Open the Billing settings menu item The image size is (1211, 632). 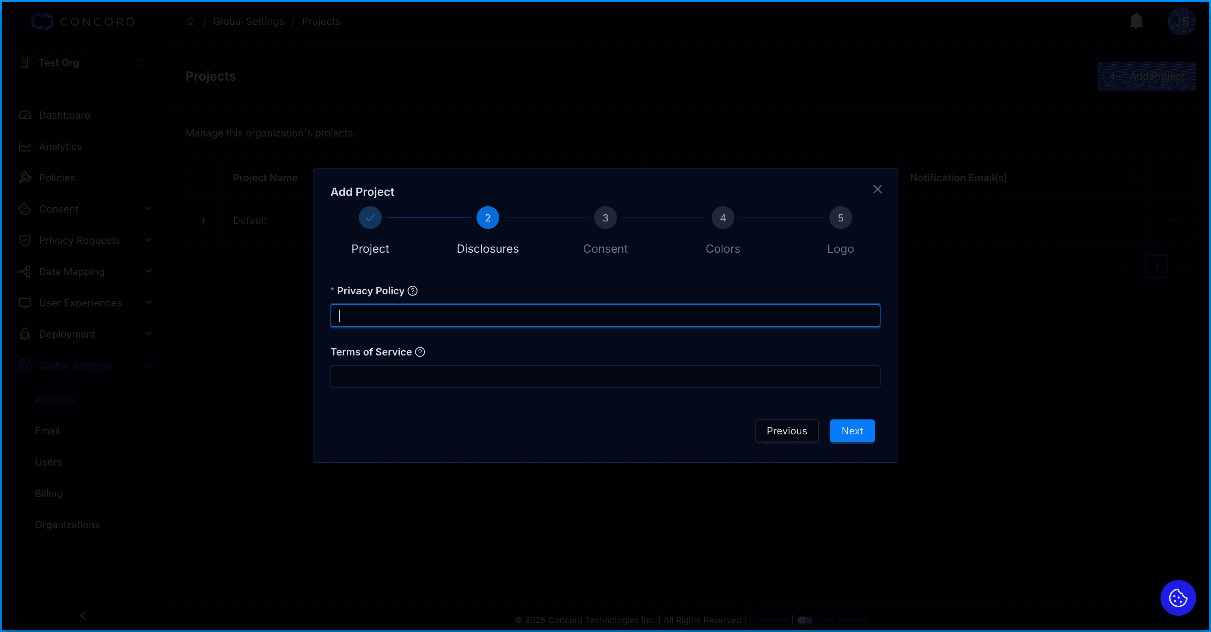[49, 493]
